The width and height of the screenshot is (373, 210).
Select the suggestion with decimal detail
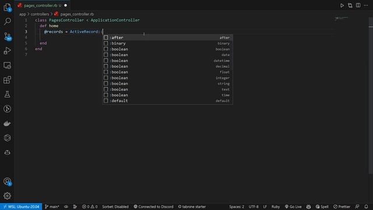[x=167, y=66]
